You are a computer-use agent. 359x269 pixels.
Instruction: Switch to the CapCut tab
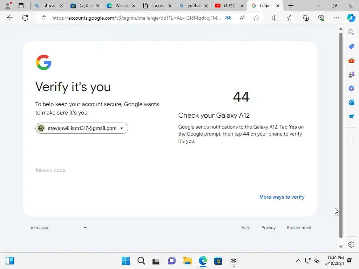pyautogui.click(x=85, y=6)
